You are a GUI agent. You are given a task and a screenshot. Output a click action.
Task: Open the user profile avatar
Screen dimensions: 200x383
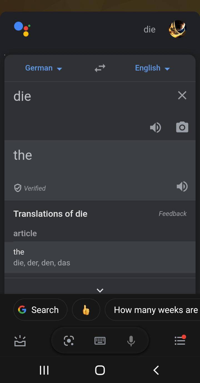coord(177,29)
